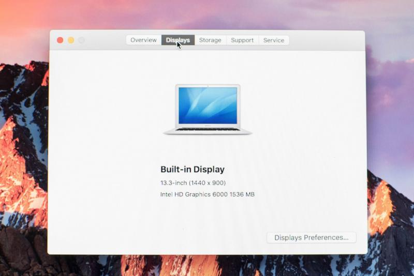Click the grayed-out zoom window button
Viewport: 414px width, 276px height.
pyautogui.click(x=82, y=40)
